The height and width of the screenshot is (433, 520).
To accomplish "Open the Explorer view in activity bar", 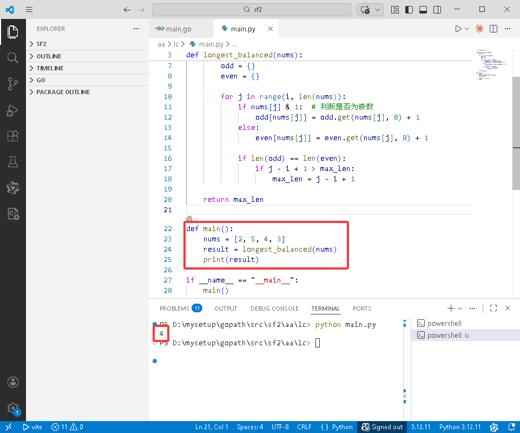I will [x=12, y=32].
